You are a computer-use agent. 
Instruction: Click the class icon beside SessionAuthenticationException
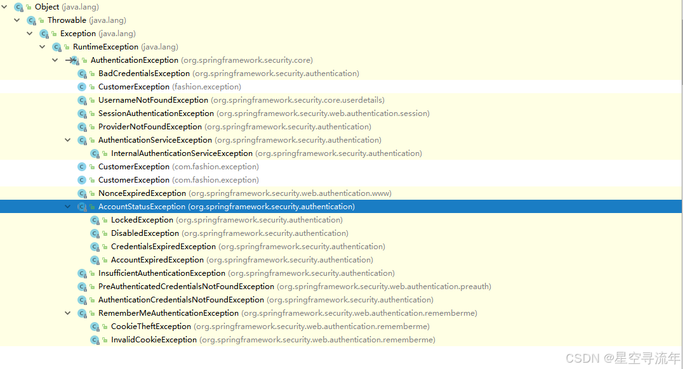point(82,113)
